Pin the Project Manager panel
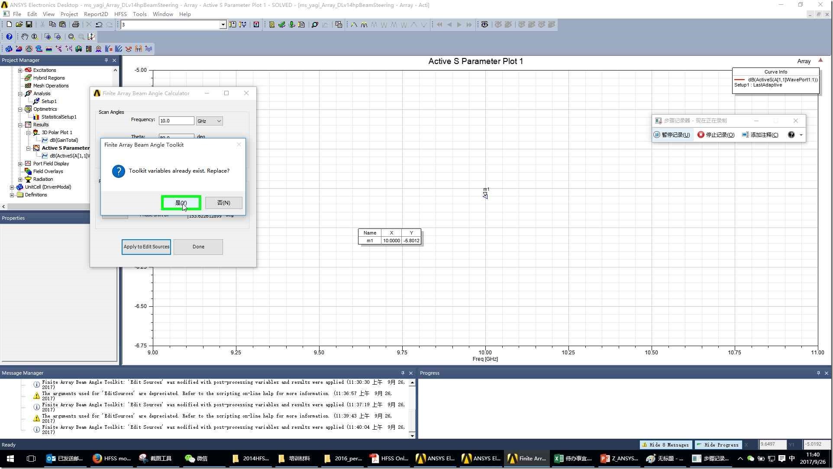This screenshot has width=833, height=469. pos(106,60)
